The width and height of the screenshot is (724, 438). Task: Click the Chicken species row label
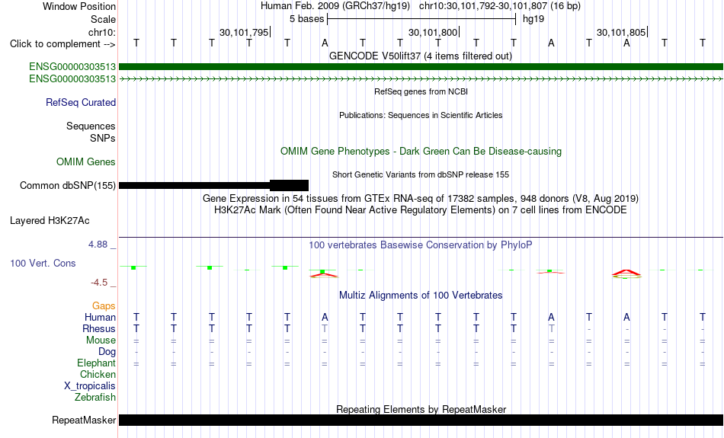click(98, 374)
